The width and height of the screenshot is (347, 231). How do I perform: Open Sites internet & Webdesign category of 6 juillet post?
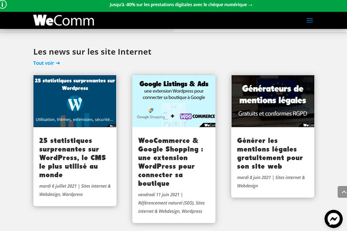pyautogui.click(x=75, y=190)
